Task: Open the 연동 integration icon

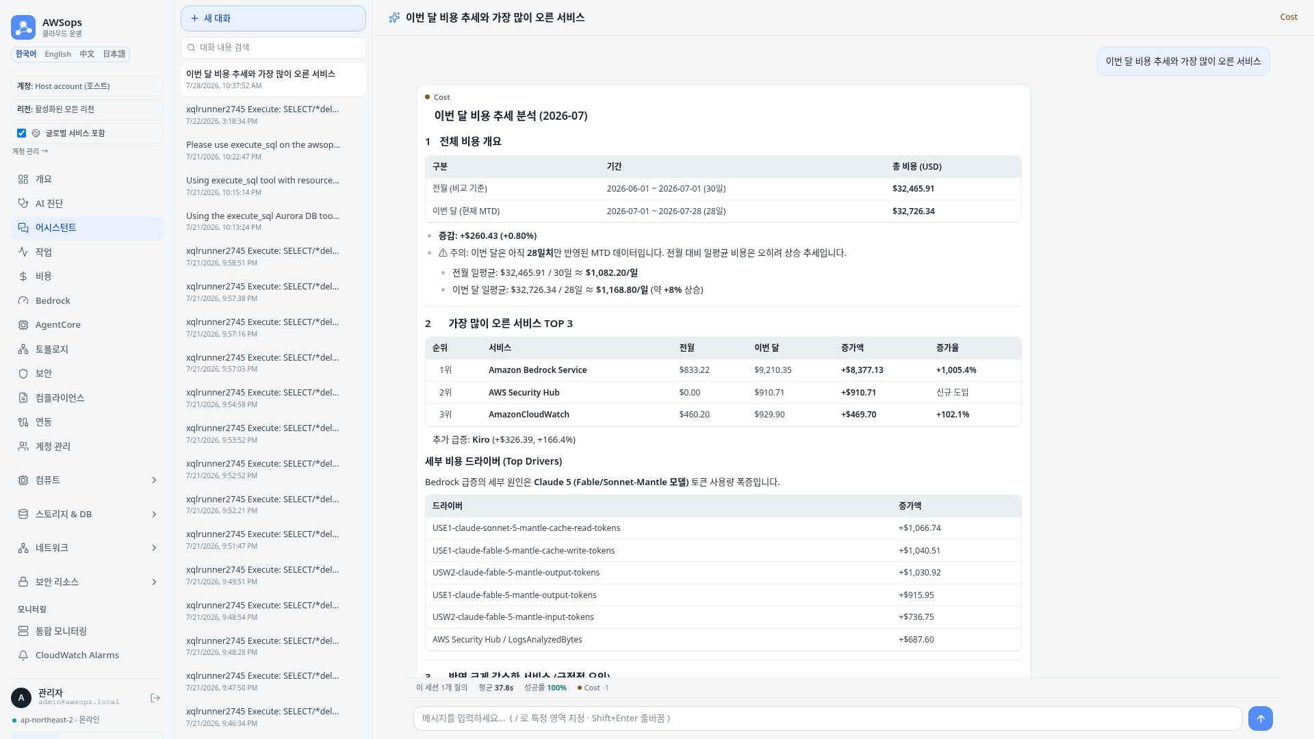Action: click(23, 422)
